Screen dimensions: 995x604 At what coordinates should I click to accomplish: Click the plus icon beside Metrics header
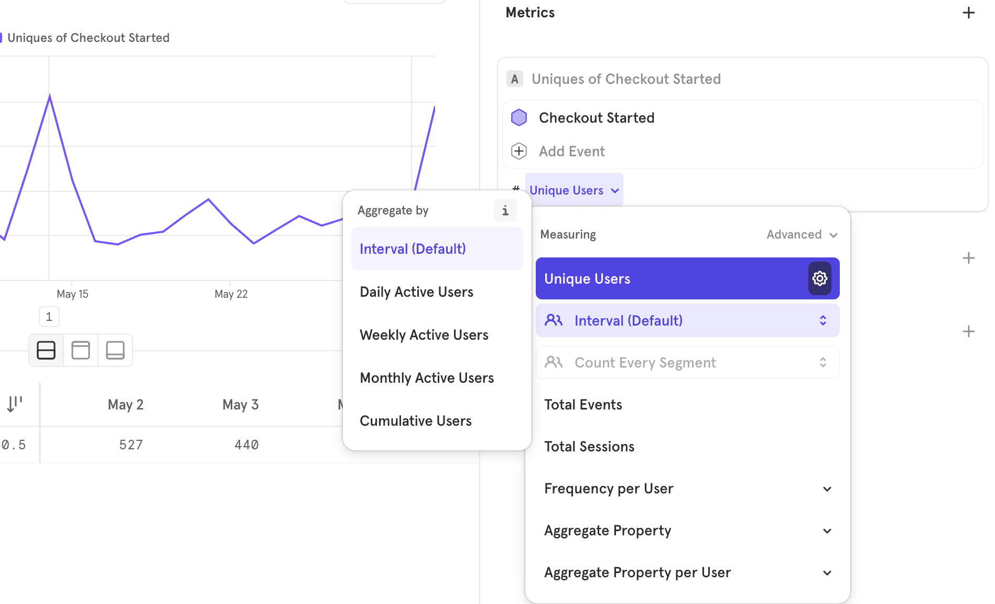(x=968, y=13)
